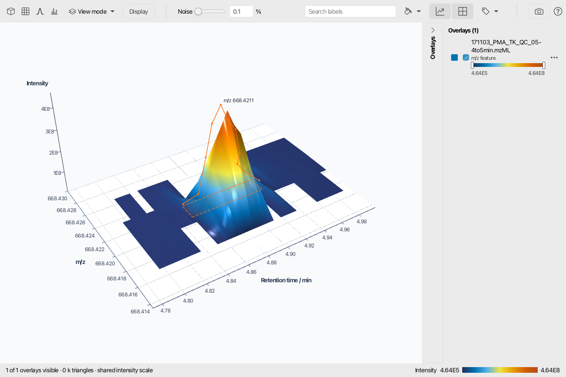Screen dimensions: 566x377
Task: Select the vertical Overlays tab
Action: point(433,48)
